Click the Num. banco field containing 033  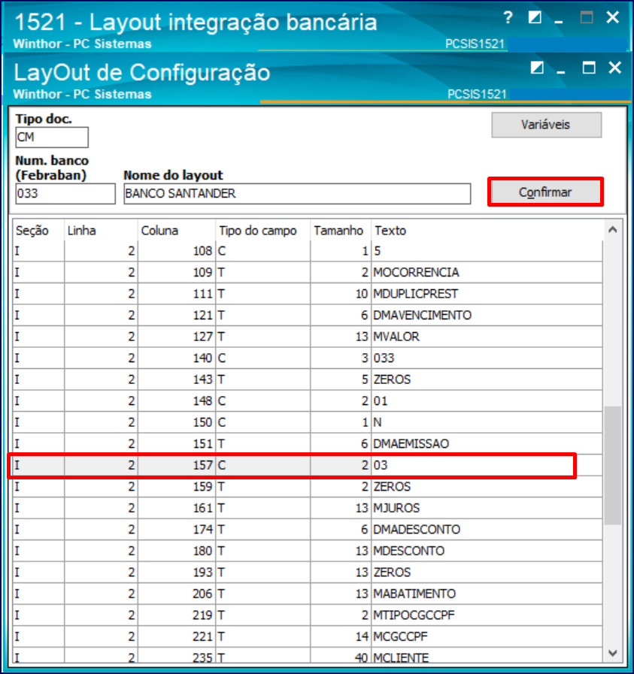65,193
